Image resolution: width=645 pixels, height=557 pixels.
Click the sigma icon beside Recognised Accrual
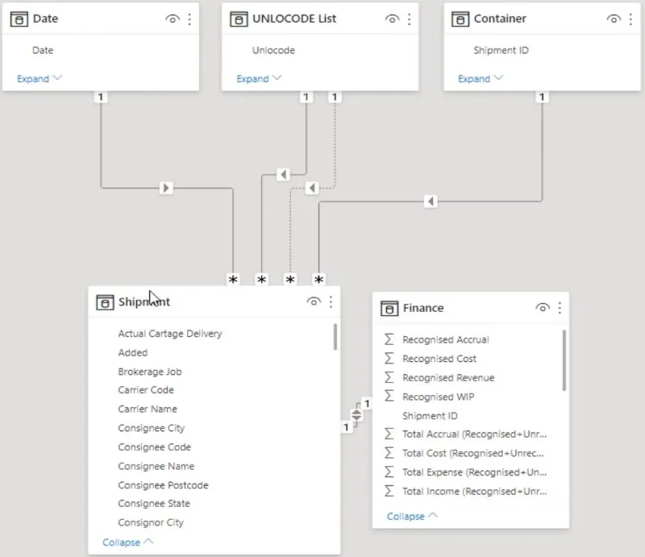(389, 339)
